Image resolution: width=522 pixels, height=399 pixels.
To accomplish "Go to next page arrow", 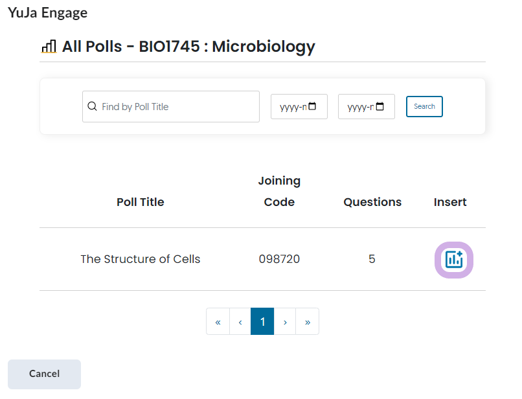I will pos(285,321).
